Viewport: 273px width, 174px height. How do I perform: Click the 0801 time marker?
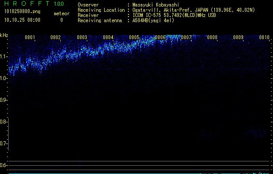[30, 37]
